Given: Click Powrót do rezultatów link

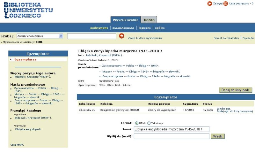Looking at the screenshot, I should [226, 38].
